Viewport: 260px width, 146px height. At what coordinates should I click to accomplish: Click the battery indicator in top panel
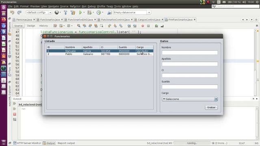[234, 2]
